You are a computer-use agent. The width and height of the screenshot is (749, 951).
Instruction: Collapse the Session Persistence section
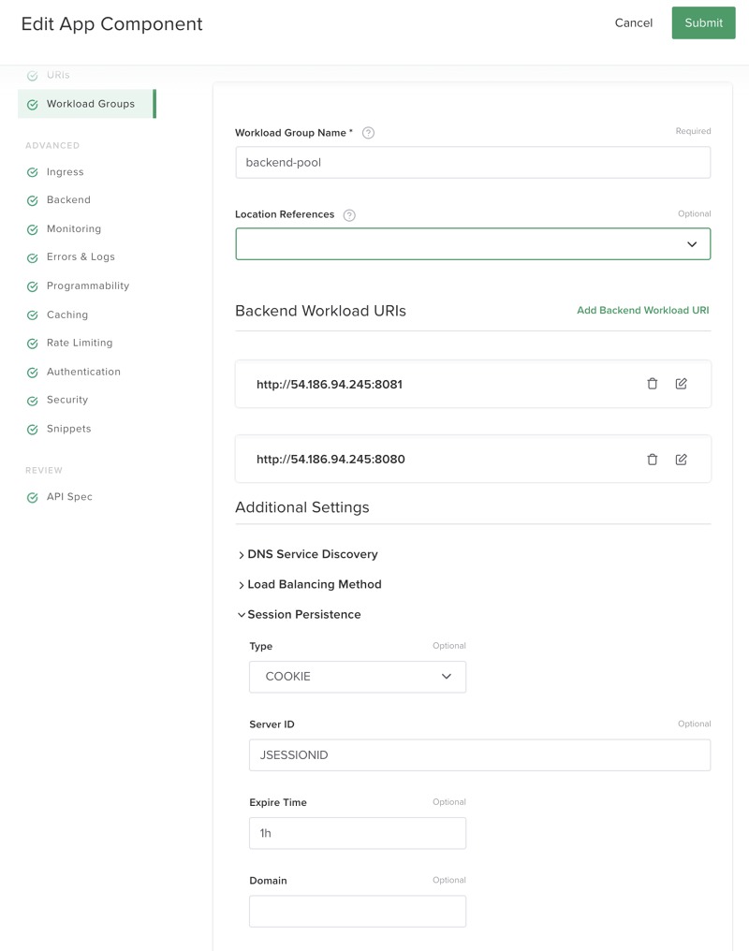point(303,615)
